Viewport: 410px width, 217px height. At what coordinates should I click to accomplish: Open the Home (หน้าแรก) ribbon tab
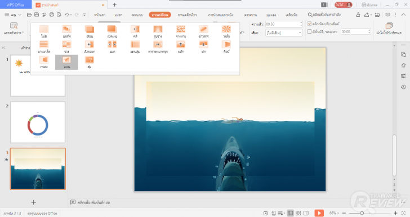point(100,15)
